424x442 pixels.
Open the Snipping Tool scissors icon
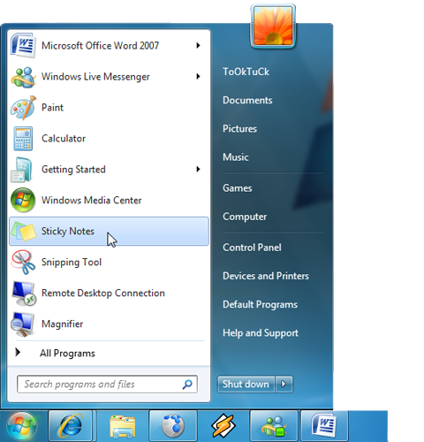click(23, 262)
